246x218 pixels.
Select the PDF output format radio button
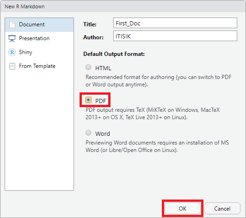point(88,100)
